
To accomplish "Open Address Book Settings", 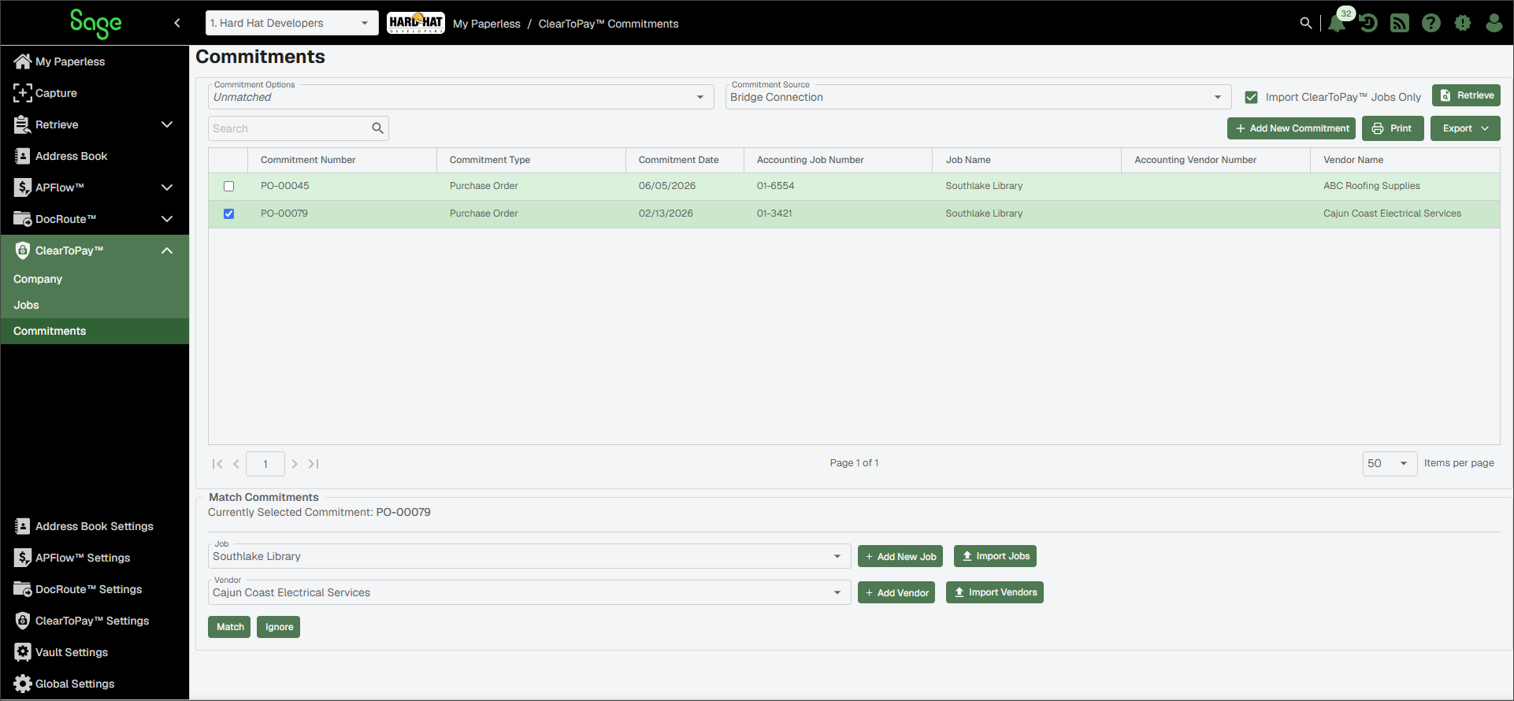I will (x=95, y=526).
